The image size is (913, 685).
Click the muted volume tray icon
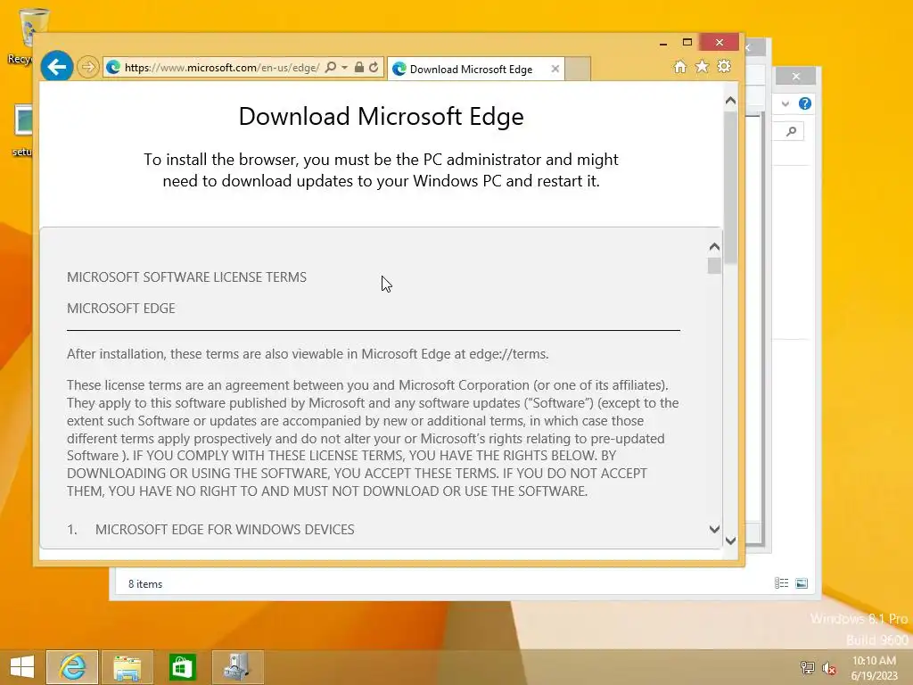tap(828, 667)
